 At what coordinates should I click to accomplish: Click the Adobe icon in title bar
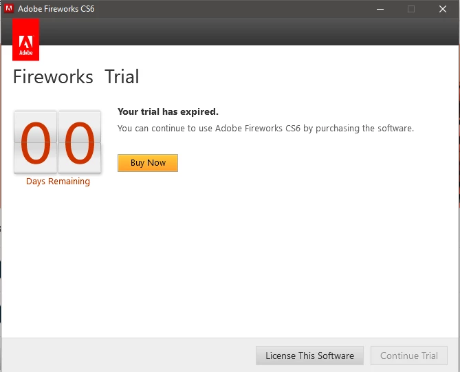pyautogui.click(x=9, y=8)
